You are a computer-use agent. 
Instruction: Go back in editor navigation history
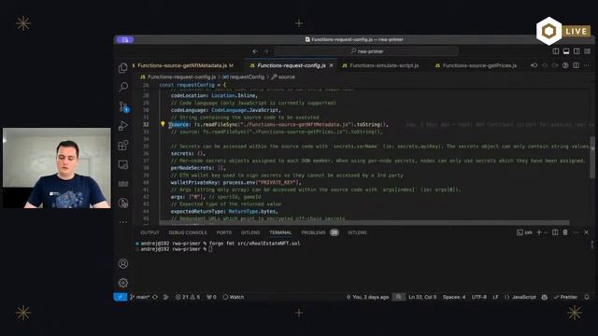coord(255,51)
